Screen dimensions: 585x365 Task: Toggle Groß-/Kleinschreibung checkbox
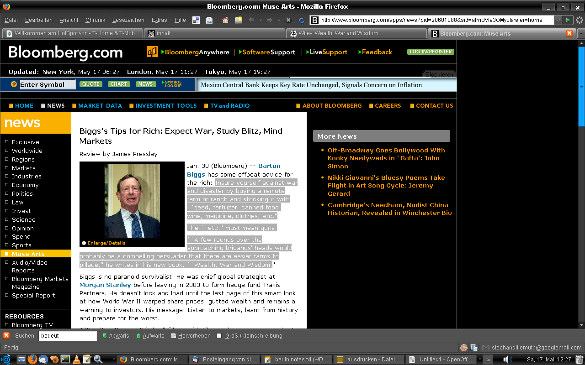tap(219, 336)
